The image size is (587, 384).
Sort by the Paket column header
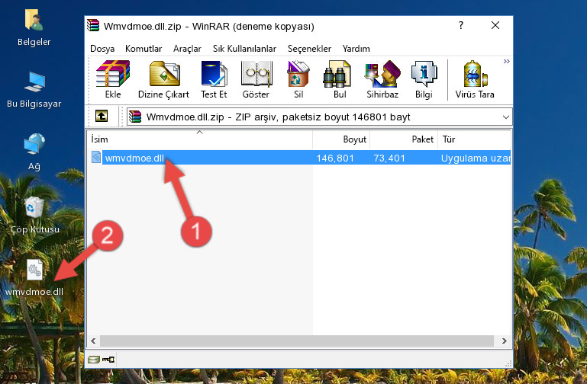coord(404,139)
